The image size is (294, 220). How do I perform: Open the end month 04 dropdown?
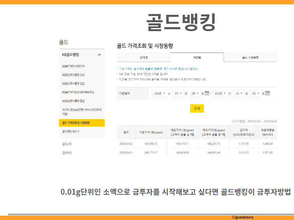coord(239,93)
